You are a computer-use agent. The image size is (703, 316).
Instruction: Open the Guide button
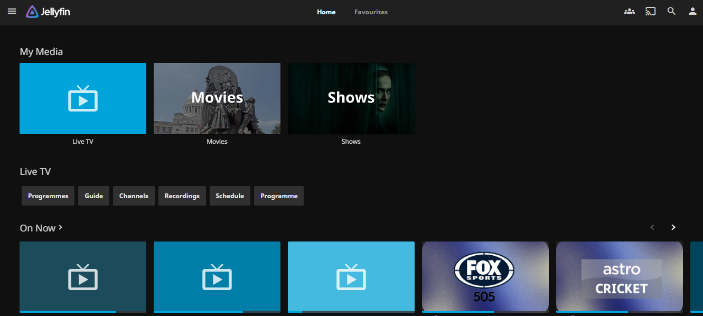click(x=94, y=196)
